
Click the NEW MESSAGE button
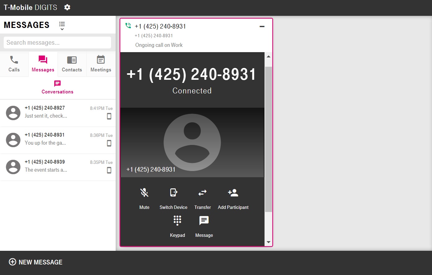point(36,262)
